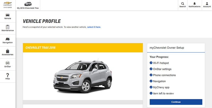Click the VEHICLE PROFILE heading
Screen dimensions: 212x108
(x=42, y=21)
